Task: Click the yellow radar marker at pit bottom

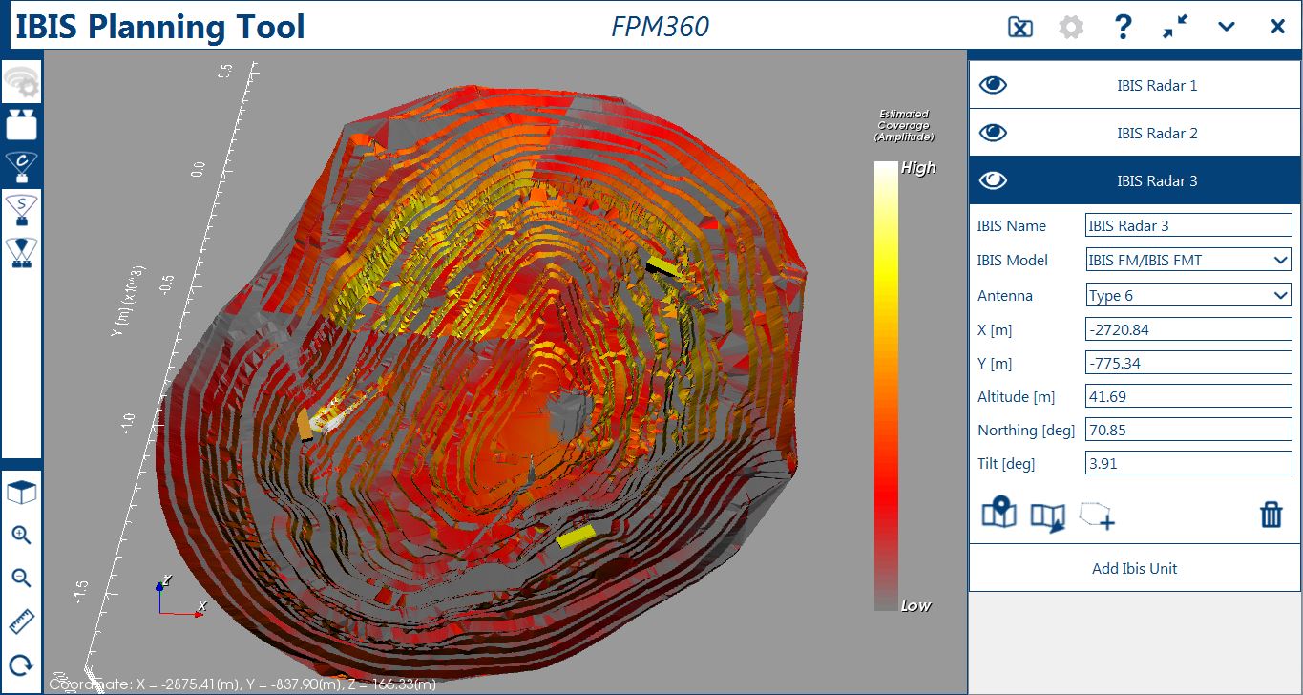Action: coord(576,536)
